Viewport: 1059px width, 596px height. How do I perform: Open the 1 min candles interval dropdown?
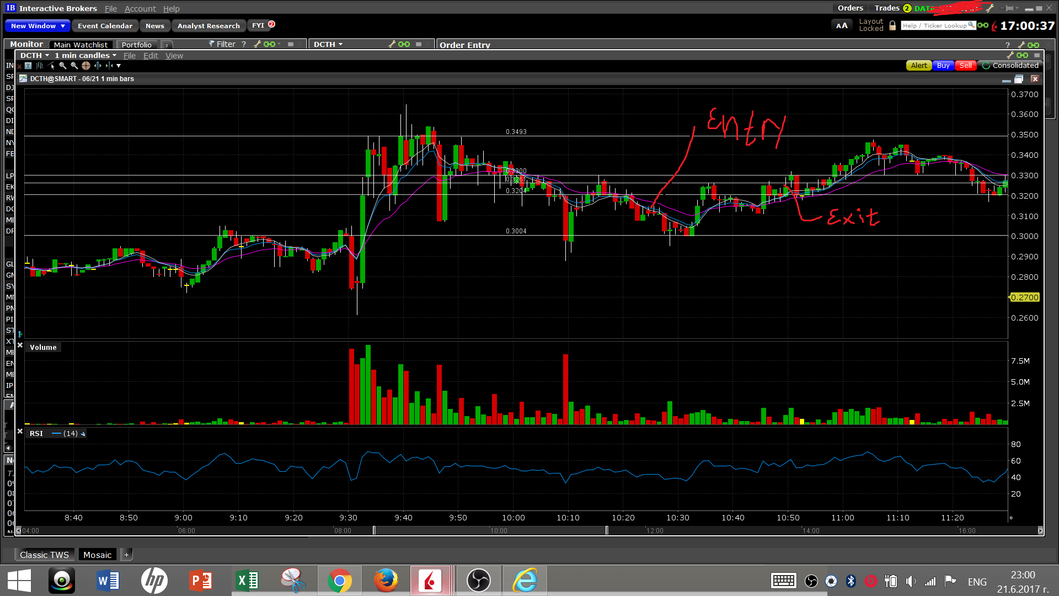click(85, 55)
